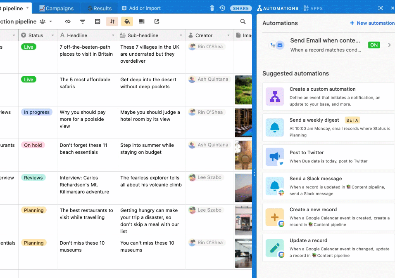Click Add or import table
The height and width of the screenshot is (278, 395).
pyautogui.click(x=141, y=8)
